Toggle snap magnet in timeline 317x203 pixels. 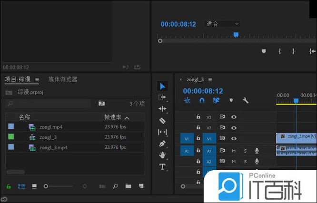202,101
